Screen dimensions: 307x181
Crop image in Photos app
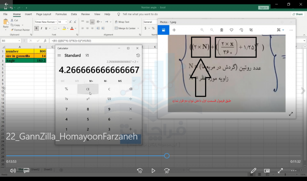click(x=251, y=30)
